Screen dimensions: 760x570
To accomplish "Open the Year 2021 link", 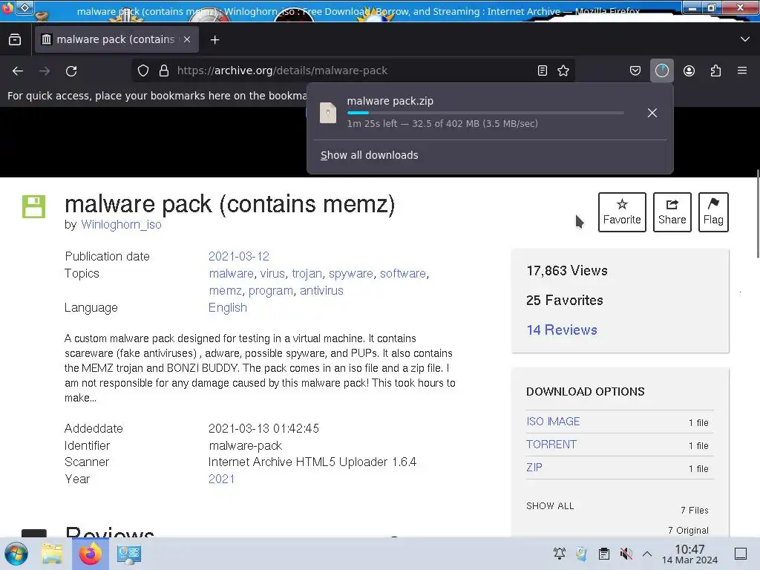I will click(221, 479).
